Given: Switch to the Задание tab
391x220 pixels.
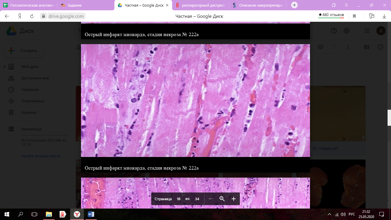Looking at the screenshot, I should [x=86, y=5].
